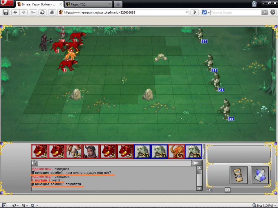Image resolution: width=278 pixels, height=208 pixels.
Task: Close the 'Радио ГВД' tab
Action: (109, 4)
